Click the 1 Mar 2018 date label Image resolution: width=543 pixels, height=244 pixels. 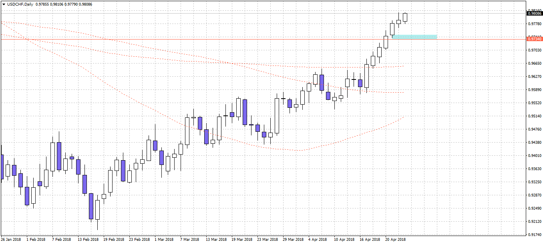164,240
